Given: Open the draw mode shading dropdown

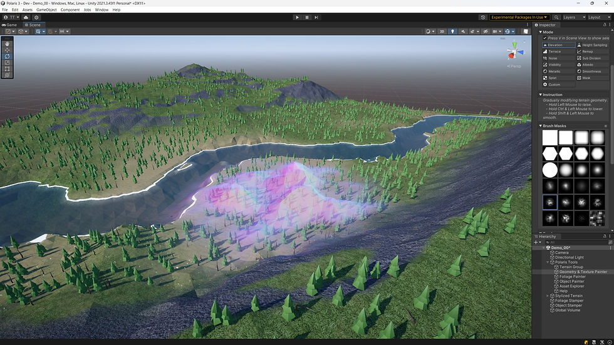Looking at the screenshot, I should [430, 31].
